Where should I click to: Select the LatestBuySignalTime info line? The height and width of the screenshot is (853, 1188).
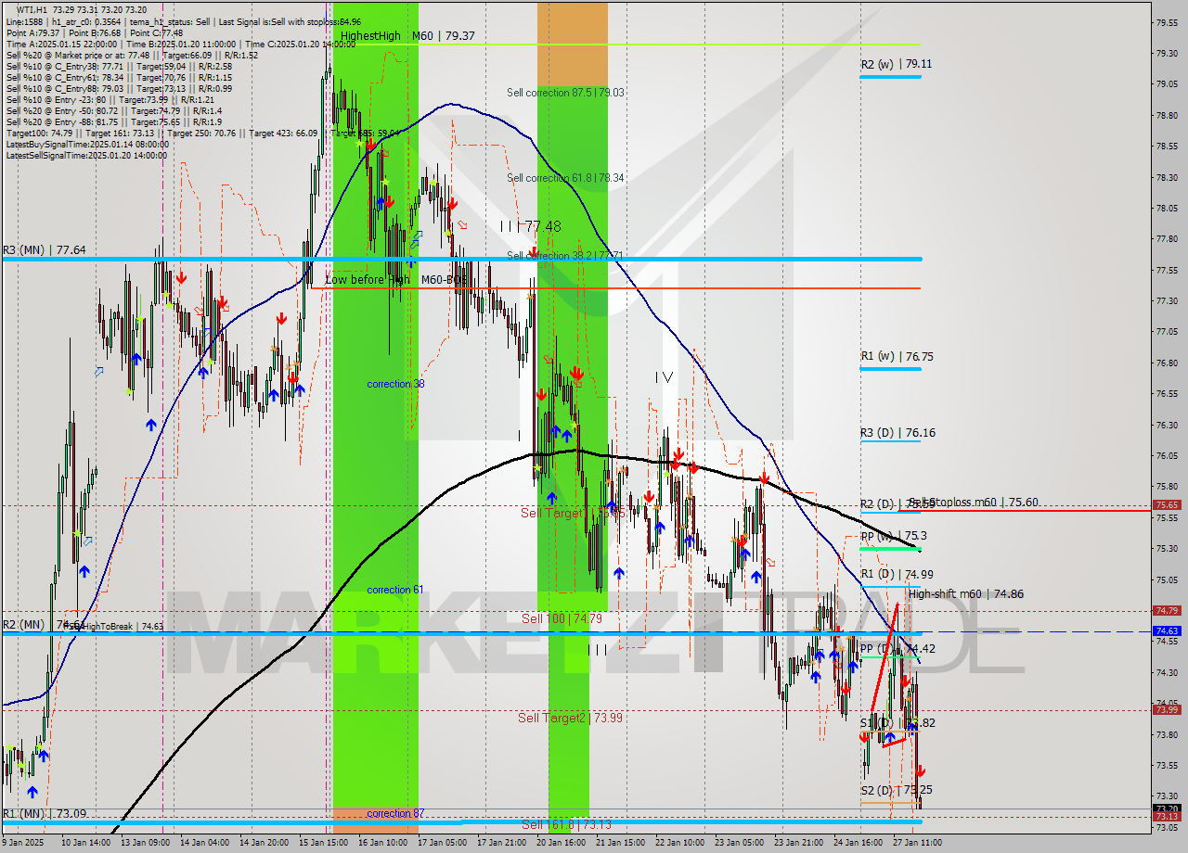coord(87,145)
